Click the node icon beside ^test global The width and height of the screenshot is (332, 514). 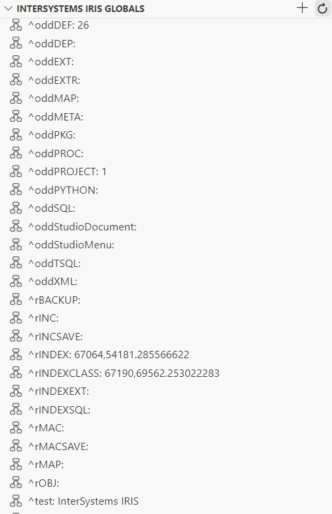[16, 501]
